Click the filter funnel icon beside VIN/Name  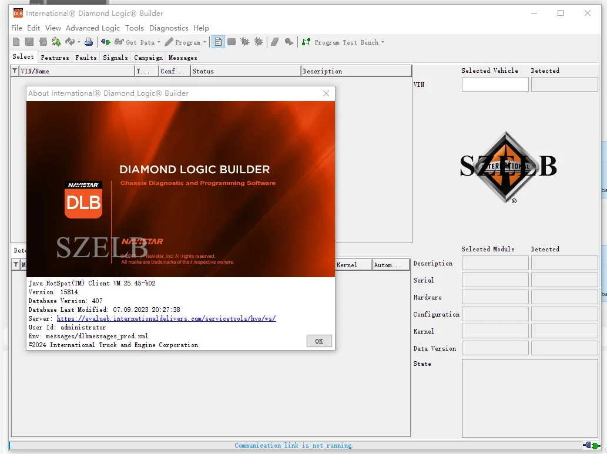coord(15,71)
